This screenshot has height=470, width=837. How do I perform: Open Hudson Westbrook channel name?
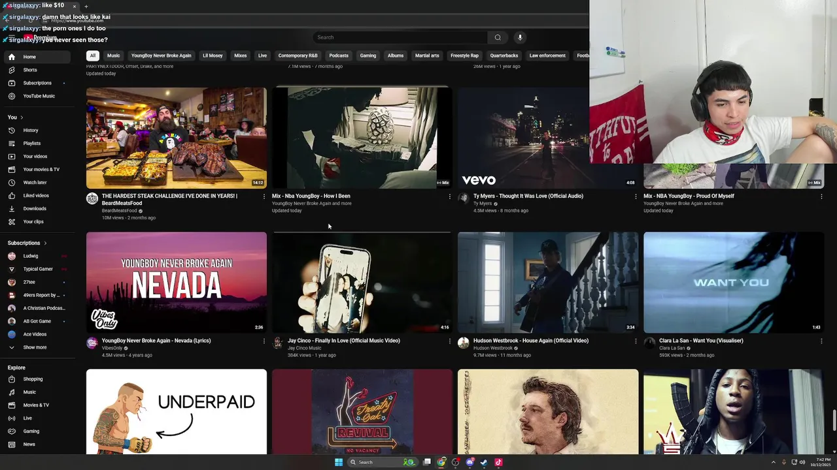tap(493, 348)
